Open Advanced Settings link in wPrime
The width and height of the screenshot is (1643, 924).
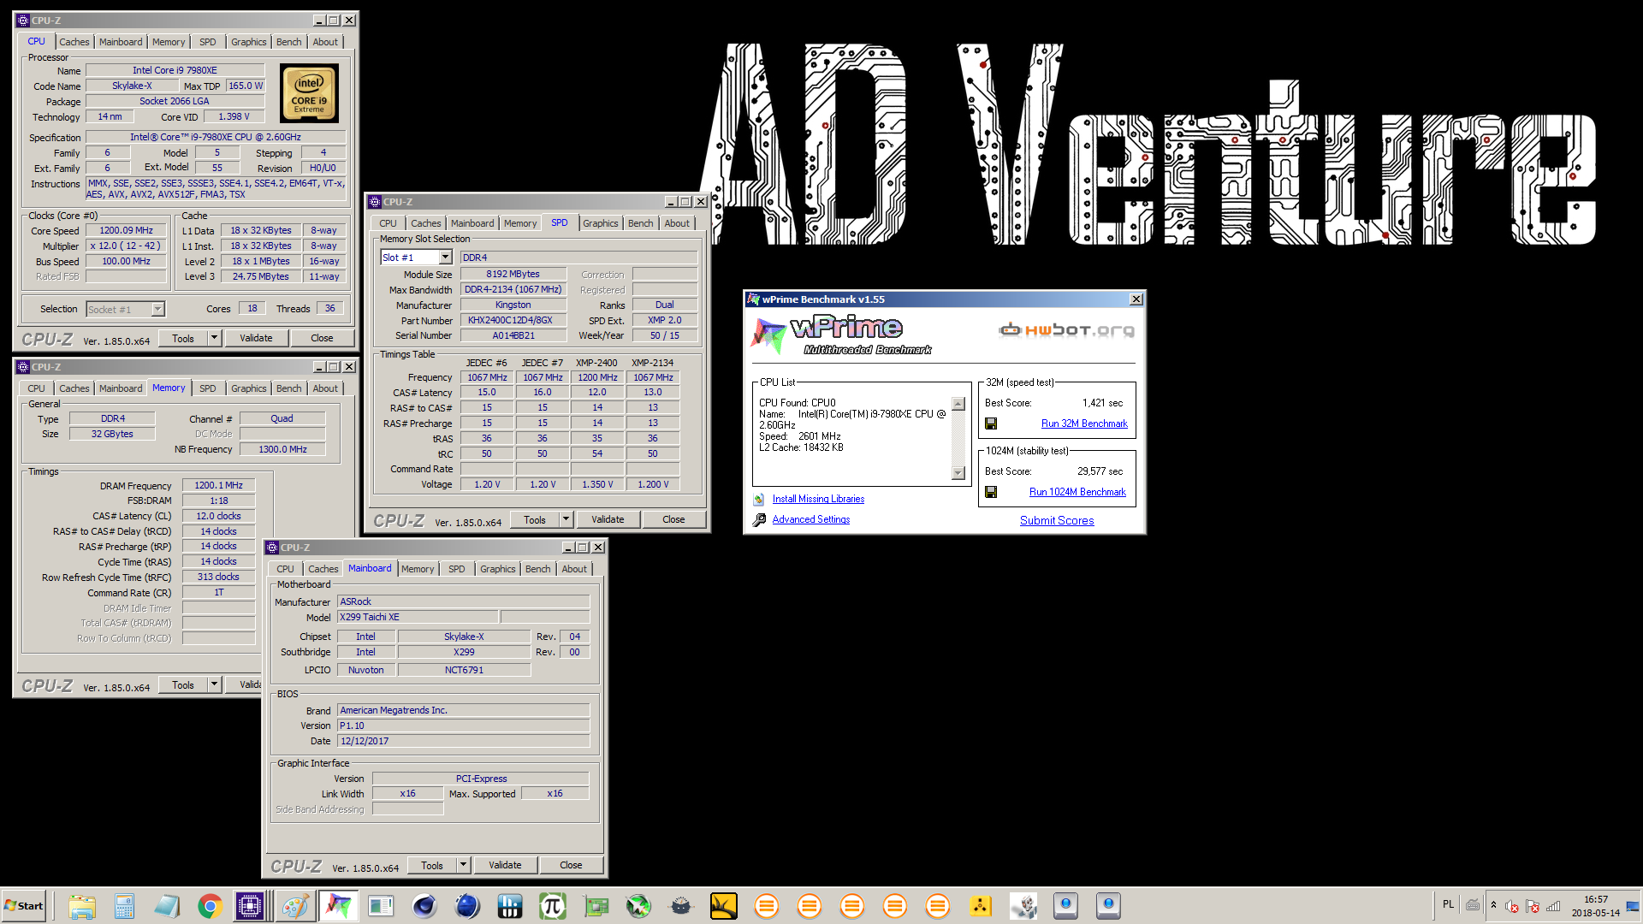coord(811,520)
